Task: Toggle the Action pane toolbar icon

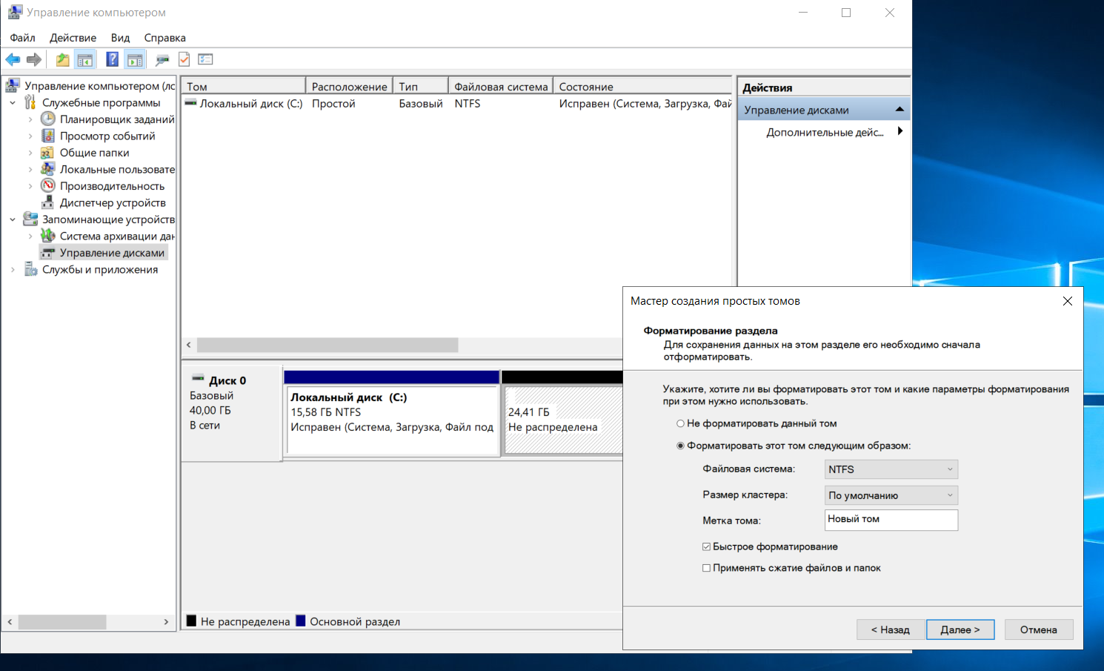Action: [135, 59]
